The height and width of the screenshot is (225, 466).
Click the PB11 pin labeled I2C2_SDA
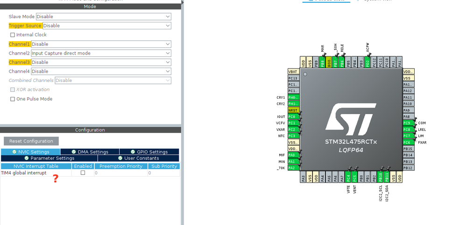(x=387, y=177)
